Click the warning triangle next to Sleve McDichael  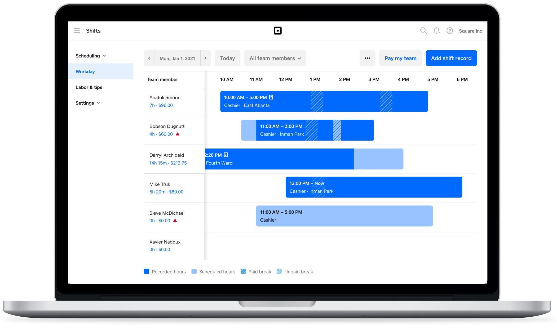175,220
